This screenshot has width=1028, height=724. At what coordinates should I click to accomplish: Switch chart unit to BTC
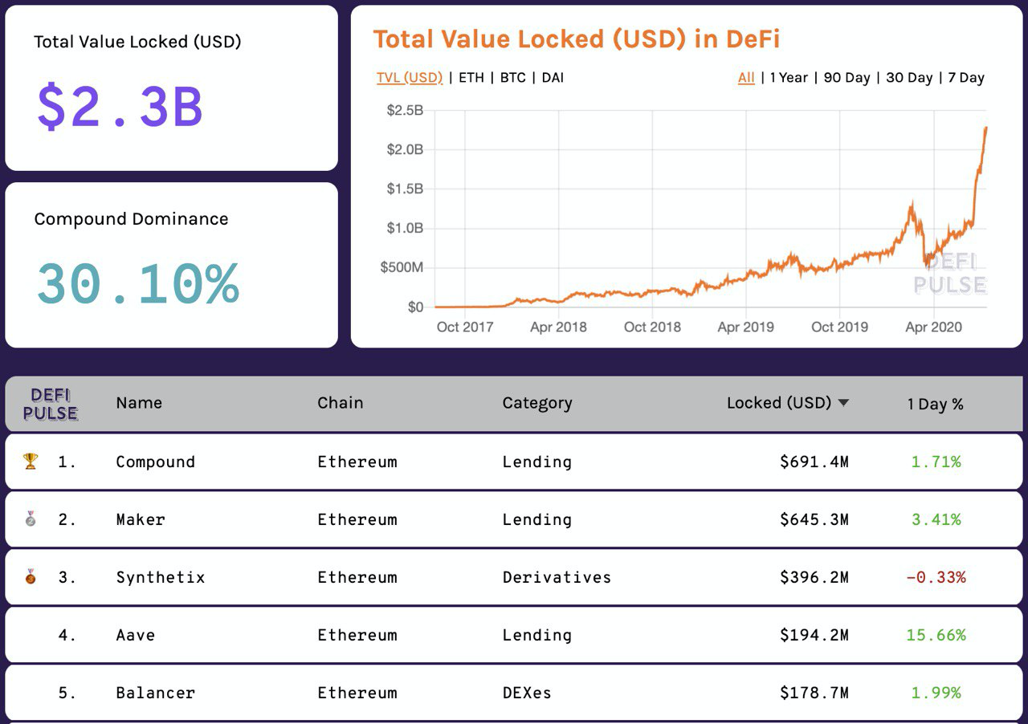pyautogui.click(x=513, y=78)
